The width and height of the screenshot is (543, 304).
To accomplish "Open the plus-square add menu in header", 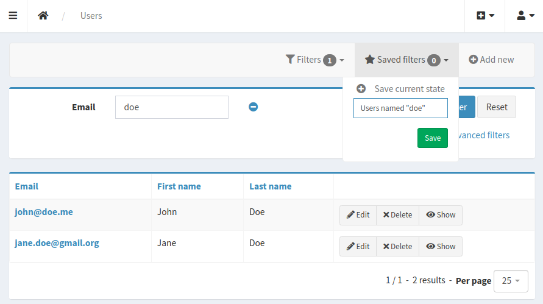I will click(485, 16).
